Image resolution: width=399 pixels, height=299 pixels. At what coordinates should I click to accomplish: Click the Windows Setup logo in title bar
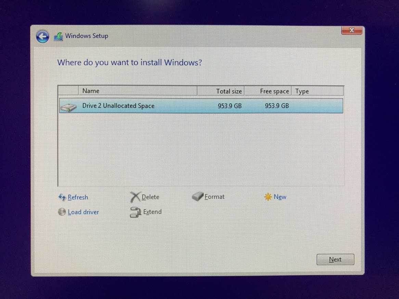tap(59, 36)
